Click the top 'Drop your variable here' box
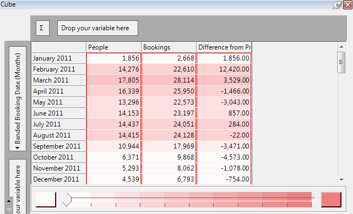This screenshot has width=353, height=214. pos(97,28)
